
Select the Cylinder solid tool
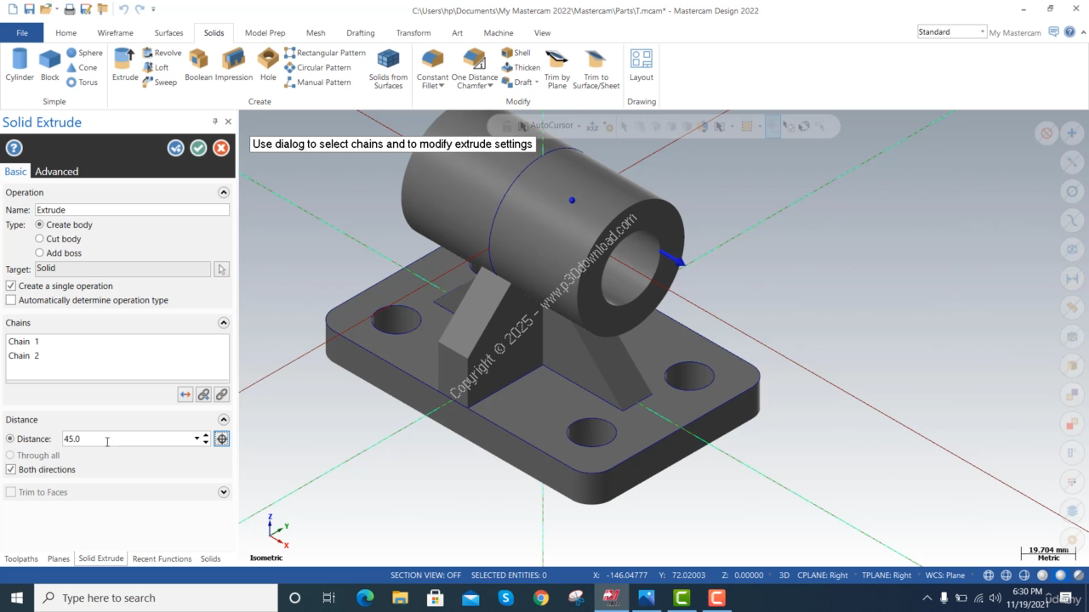[x=20, y=65]
